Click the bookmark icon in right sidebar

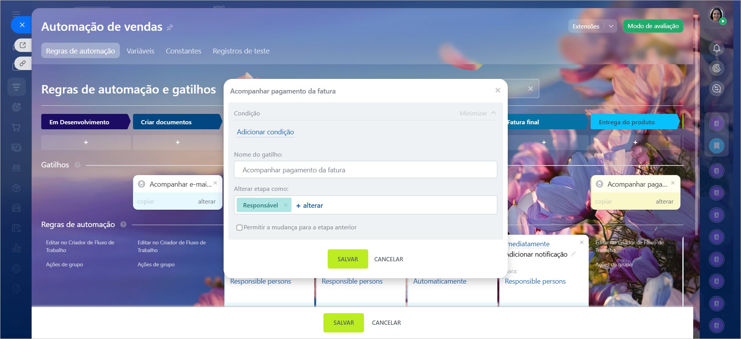(716, 146)
